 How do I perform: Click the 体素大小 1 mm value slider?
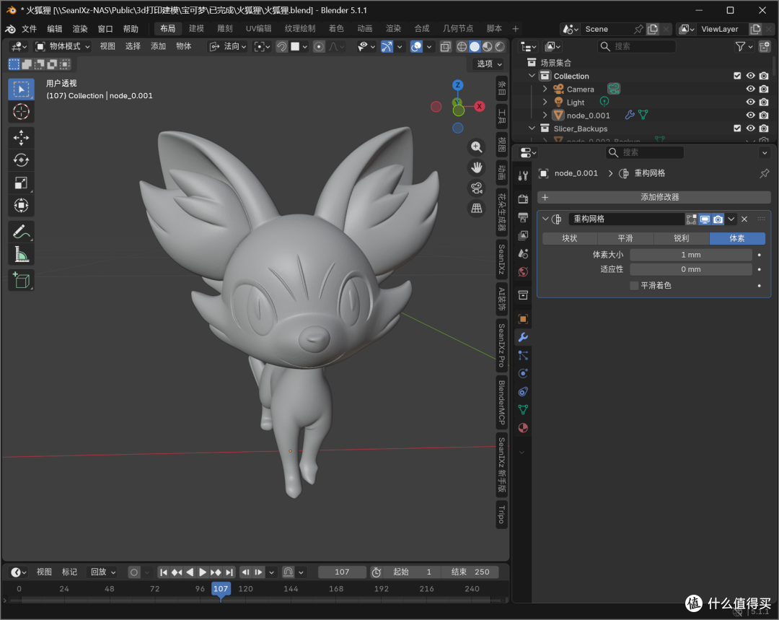(690, 255)
